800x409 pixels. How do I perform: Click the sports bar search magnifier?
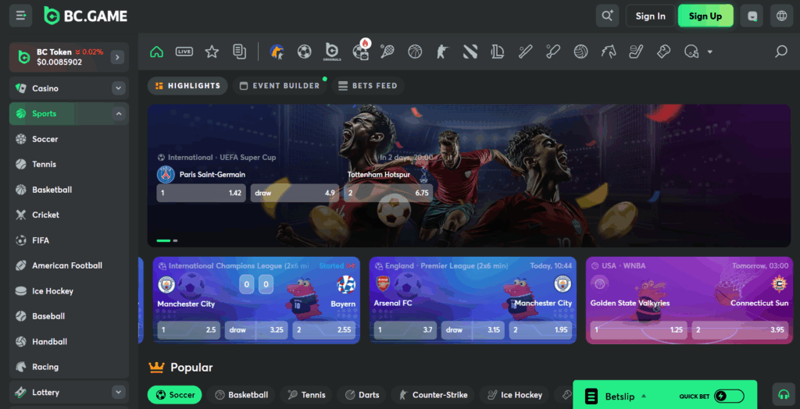(x=781, y=52)
